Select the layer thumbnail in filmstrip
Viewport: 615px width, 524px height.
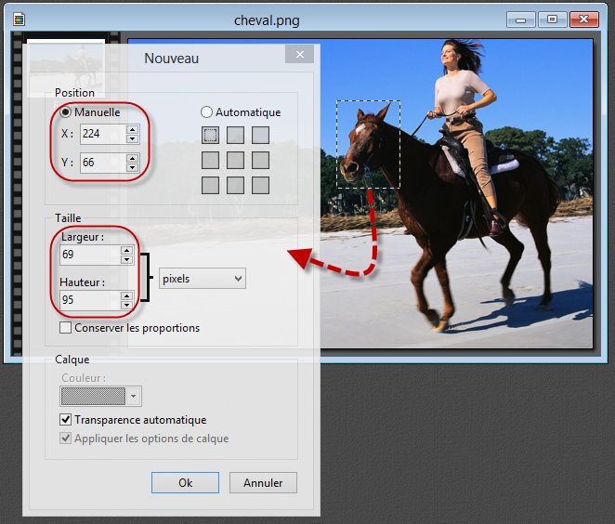coord(66,68)
